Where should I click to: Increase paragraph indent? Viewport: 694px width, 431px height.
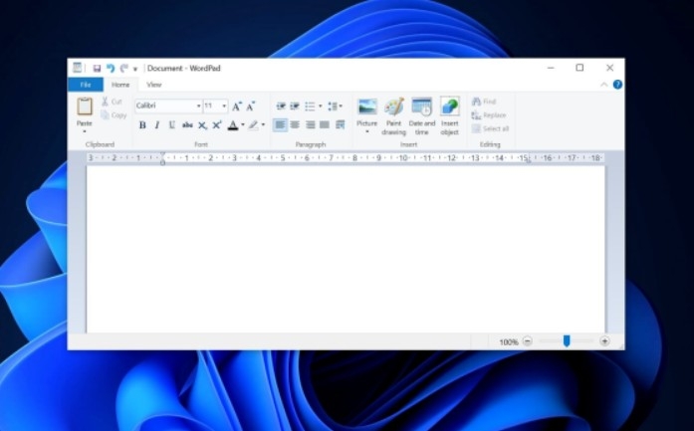[x=295, y=107]
